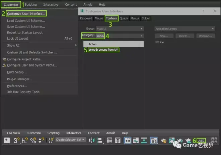Click the Configure Project Paths icon

pos(4,59)
